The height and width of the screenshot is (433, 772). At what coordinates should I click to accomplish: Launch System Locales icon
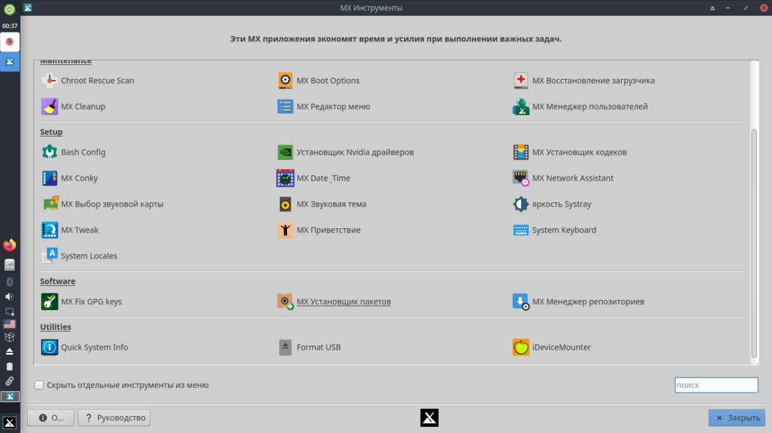[49, 256]
